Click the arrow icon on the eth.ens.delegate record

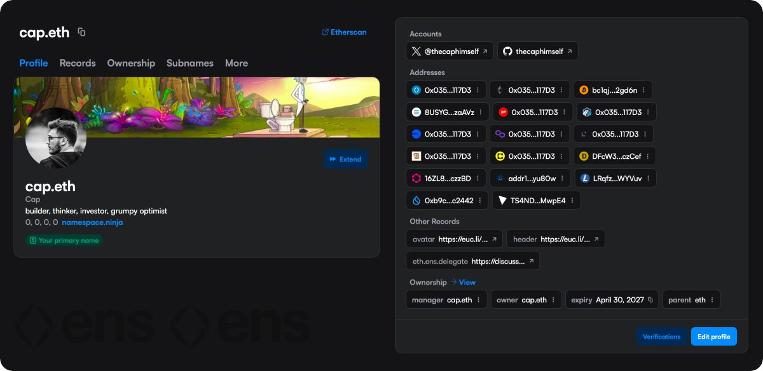click(531, 261)
